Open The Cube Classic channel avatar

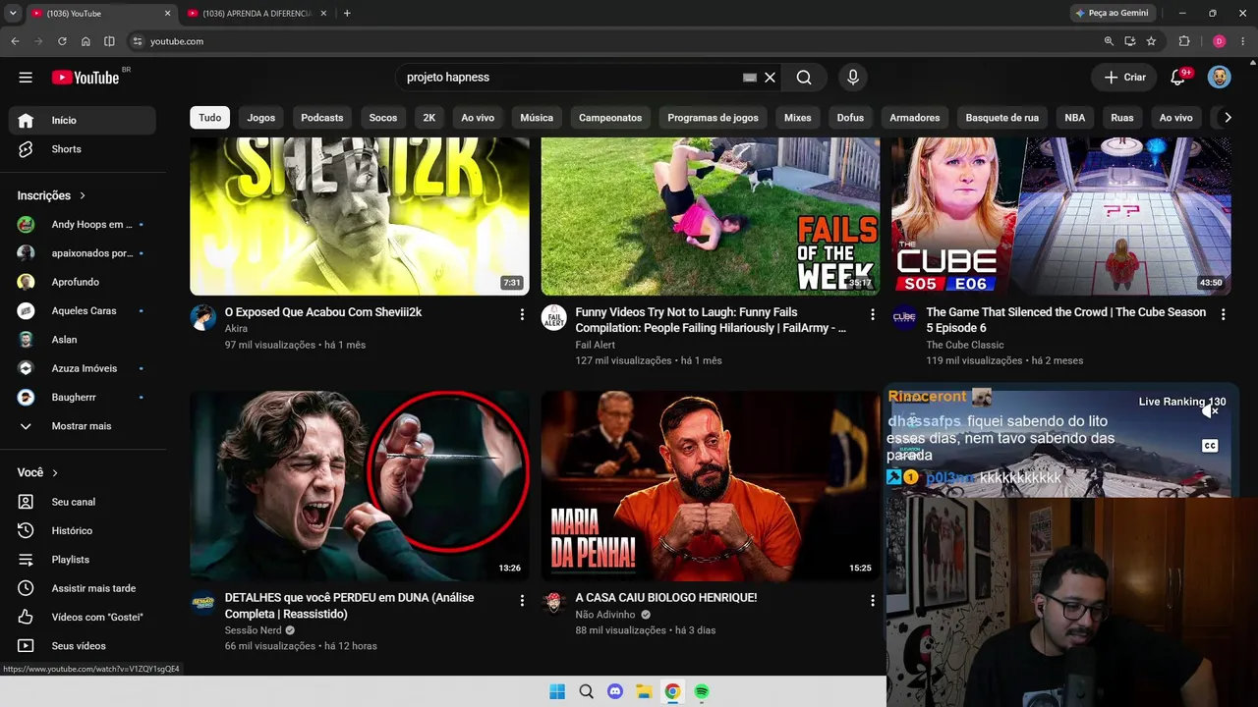click(x=904, y=317)
